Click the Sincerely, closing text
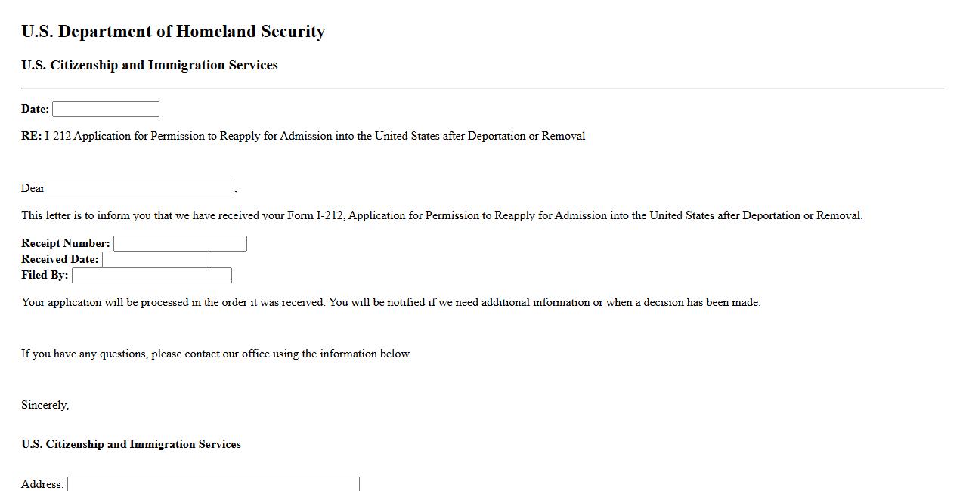966x491 pixels. (45, 406)
